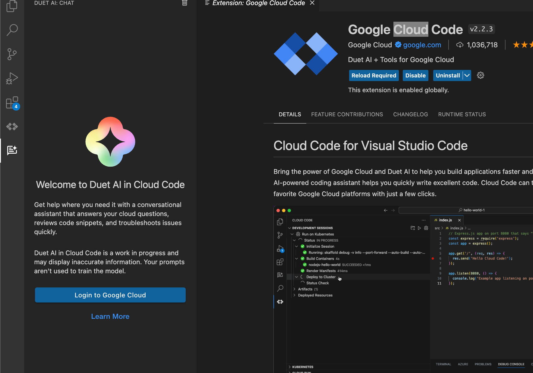The width and height of the screenshot is (533, 373).
Task: Open the google.com publisher link
Action: click(422, 45)
